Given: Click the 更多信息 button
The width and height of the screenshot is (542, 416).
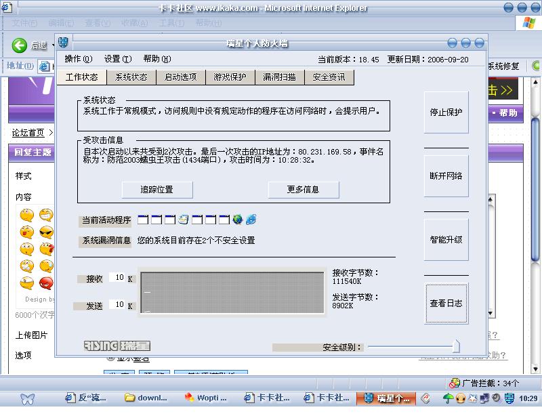Looking at the screenshot, I should coord(304,190).
